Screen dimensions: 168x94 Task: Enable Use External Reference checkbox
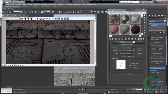click(x=150, y=61)
